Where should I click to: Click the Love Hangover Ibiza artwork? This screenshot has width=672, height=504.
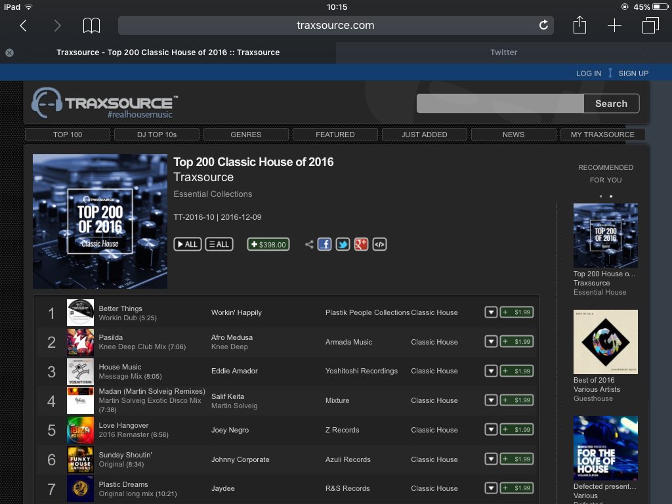[x=80, y=430]
